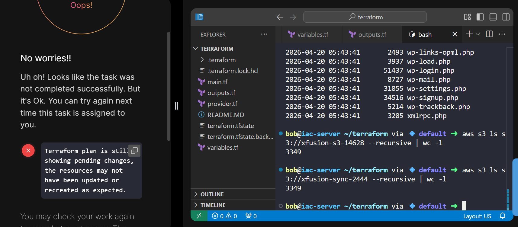Toggle the primary side bar visibility
This screenshot has width=518, height=227.
pyautogui.click(x=480, y=17)
